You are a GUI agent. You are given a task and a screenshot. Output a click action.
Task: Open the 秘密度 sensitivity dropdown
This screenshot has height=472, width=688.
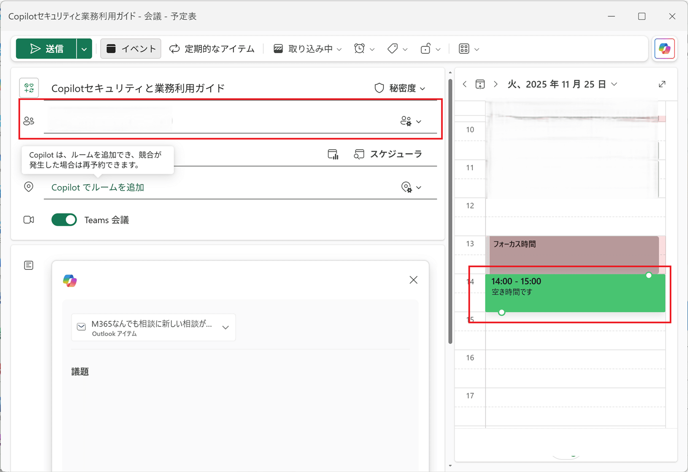pos(400,88)
